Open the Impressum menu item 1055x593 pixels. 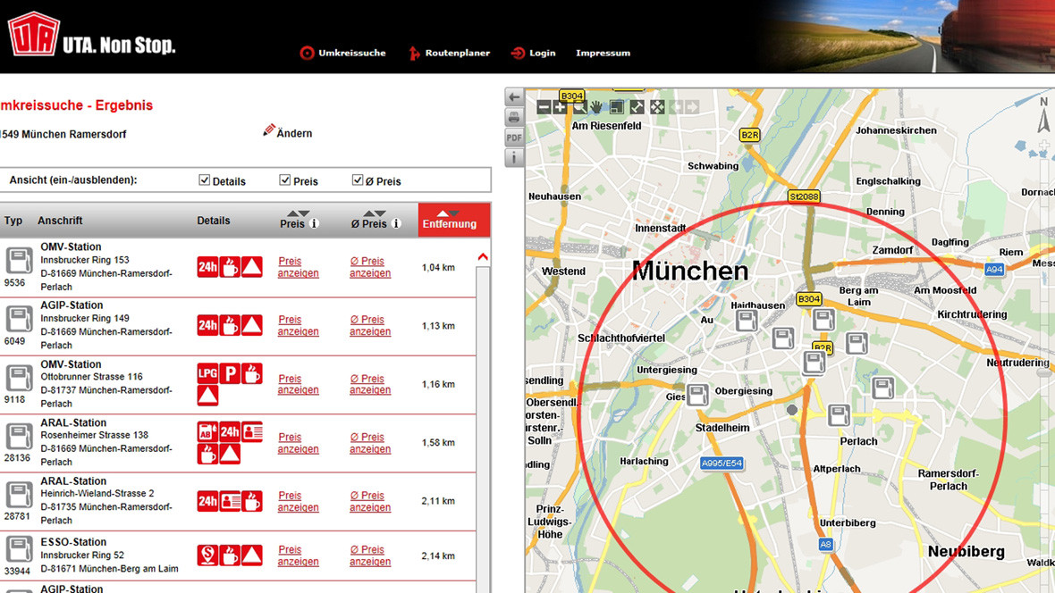pos(603,53)
